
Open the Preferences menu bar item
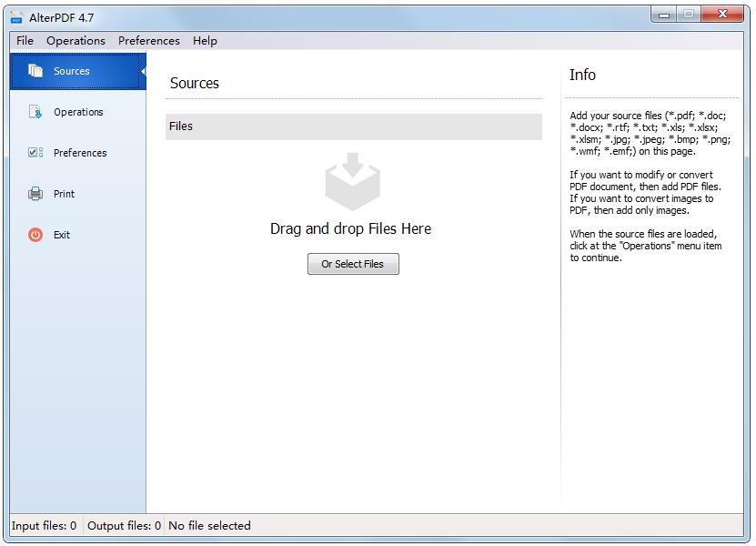(x=148, y=40)
